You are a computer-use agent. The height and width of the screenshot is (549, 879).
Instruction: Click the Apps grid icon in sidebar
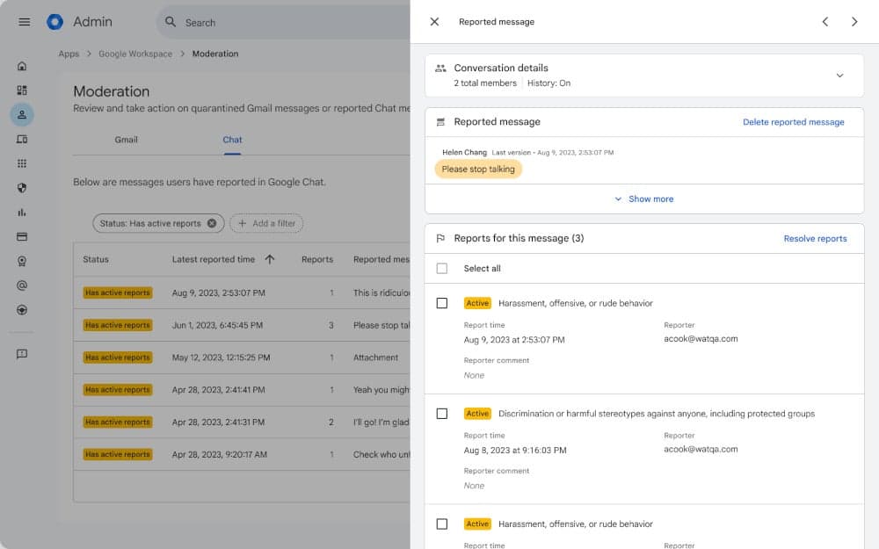click(23, 163)
